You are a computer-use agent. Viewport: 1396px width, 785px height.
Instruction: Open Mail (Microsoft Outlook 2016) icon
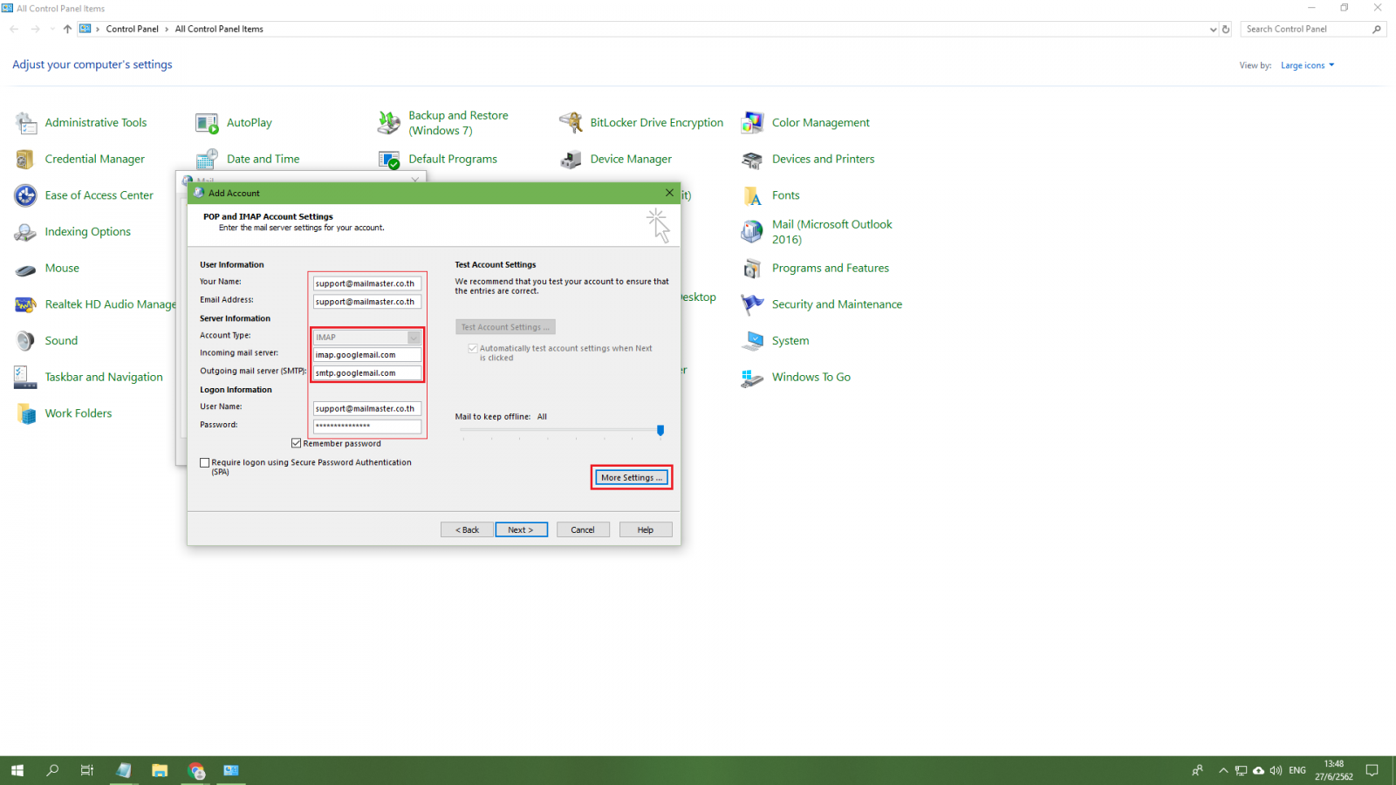coord(752,232)
